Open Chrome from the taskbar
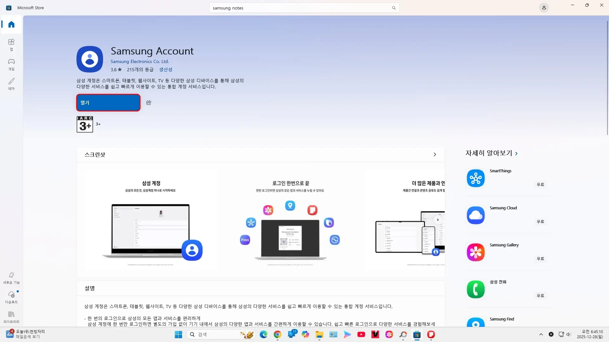This screenshot has width=609, height=342. (x=277, y=334)
